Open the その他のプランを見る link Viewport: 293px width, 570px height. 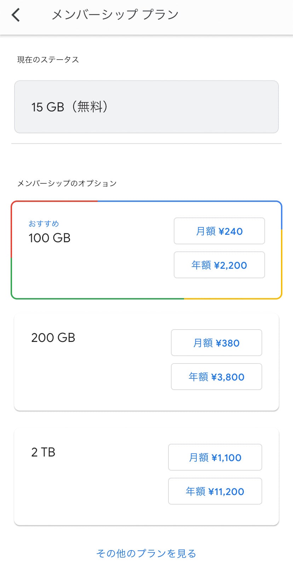pos(146,553)
